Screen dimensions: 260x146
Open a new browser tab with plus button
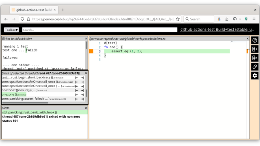click(x=63, y=10)
